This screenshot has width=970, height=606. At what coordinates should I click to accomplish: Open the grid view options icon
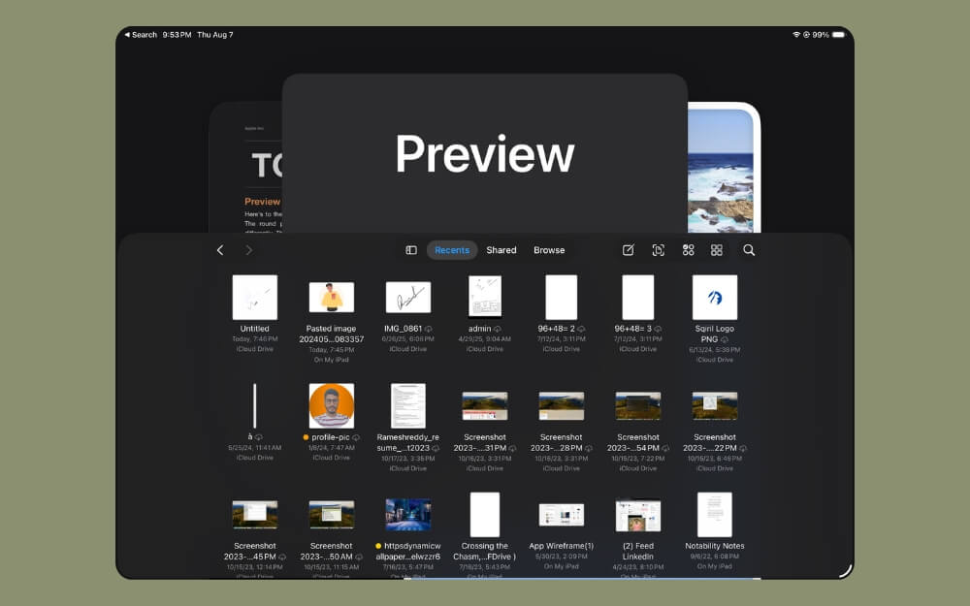717,250
